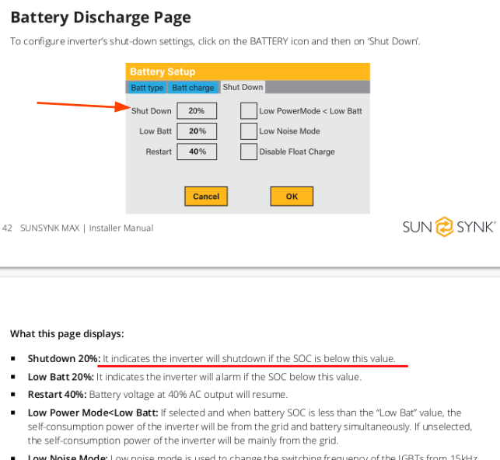The width and height of the screenshot is (500, 460).
Task: Click the Battery Setup title bar
Action: (247, 71)
